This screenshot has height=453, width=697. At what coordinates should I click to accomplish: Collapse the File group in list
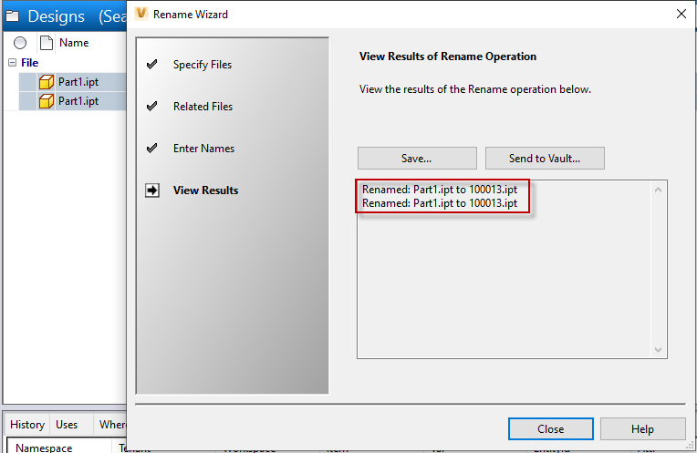[x=12, y=63]
